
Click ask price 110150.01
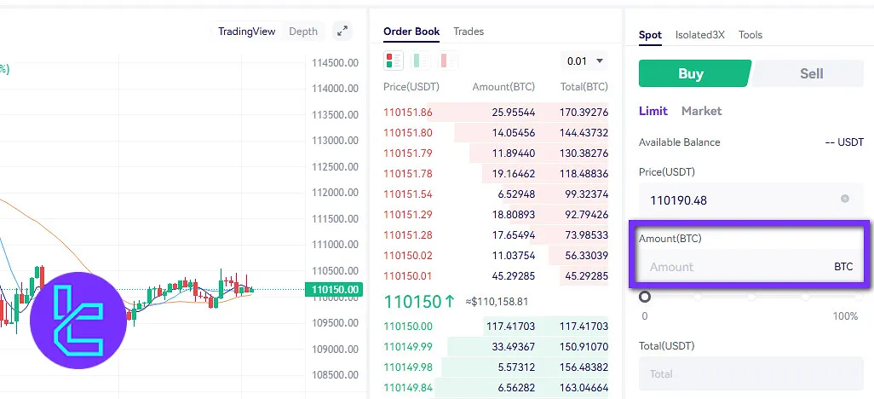coord(408,275)
